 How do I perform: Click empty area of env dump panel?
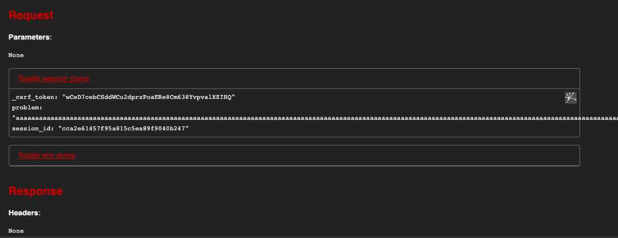click(327, 155)
